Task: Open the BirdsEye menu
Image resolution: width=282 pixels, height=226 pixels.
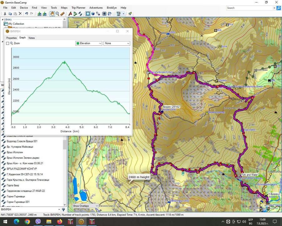Action: point(112,8)
